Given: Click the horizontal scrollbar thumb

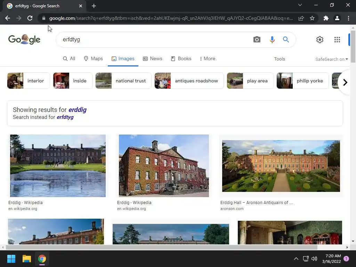Looking at the screenshot, I should click(161, 247).
